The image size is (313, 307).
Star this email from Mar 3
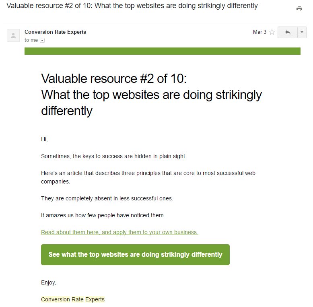(272, 32)
